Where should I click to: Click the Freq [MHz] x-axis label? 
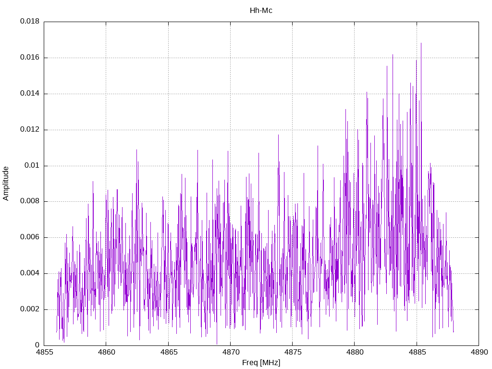click(261, 363)
